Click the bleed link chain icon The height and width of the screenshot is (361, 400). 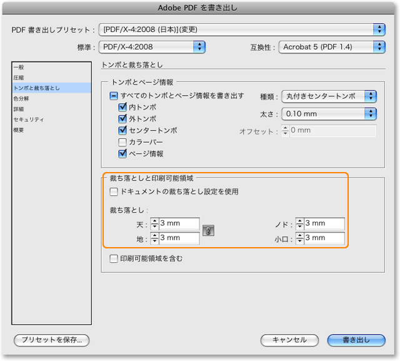click(x=209, y=231)
